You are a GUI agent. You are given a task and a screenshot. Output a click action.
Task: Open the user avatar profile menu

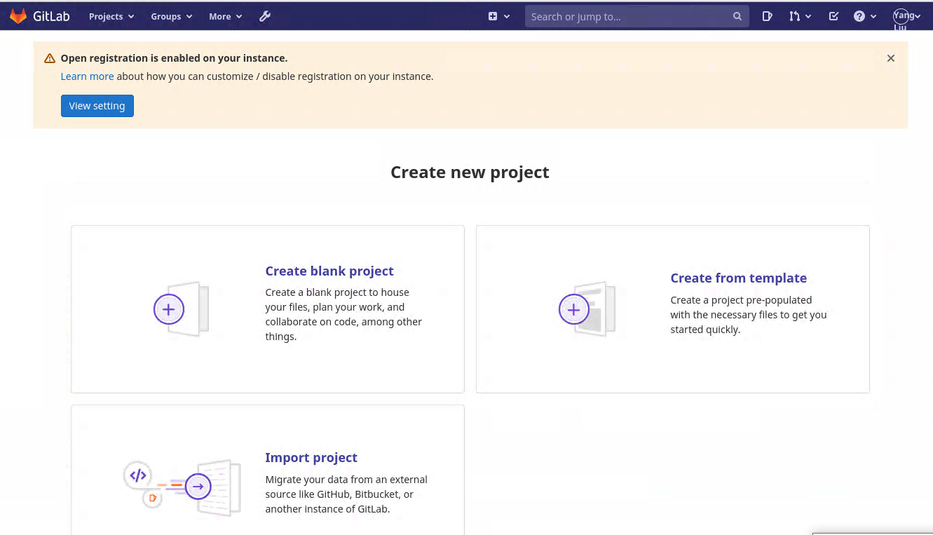[x=906, y=16]
